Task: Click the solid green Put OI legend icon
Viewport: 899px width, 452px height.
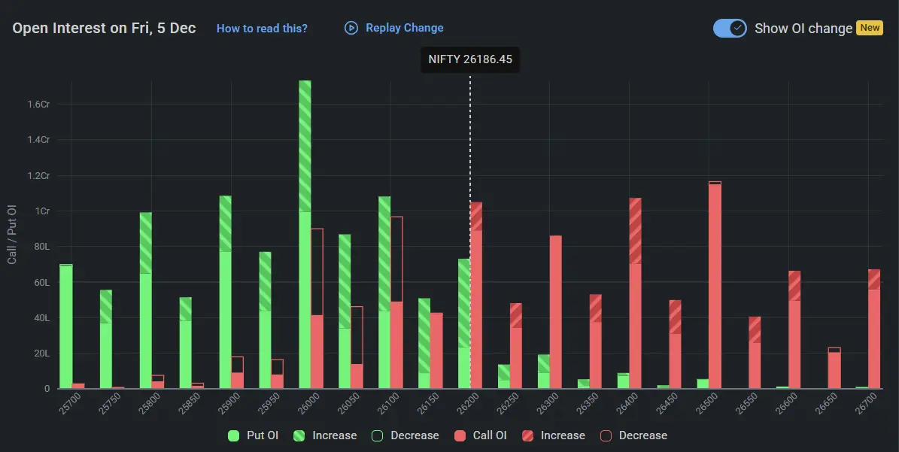Action: [x=232, y=435]
